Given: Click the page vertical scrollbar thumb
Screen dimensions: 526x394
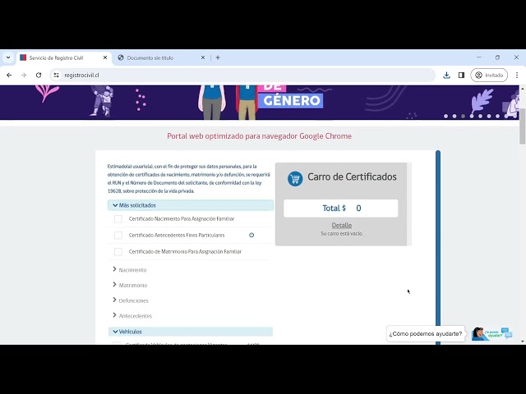Looking at the screenshot, I should [523, 126].
